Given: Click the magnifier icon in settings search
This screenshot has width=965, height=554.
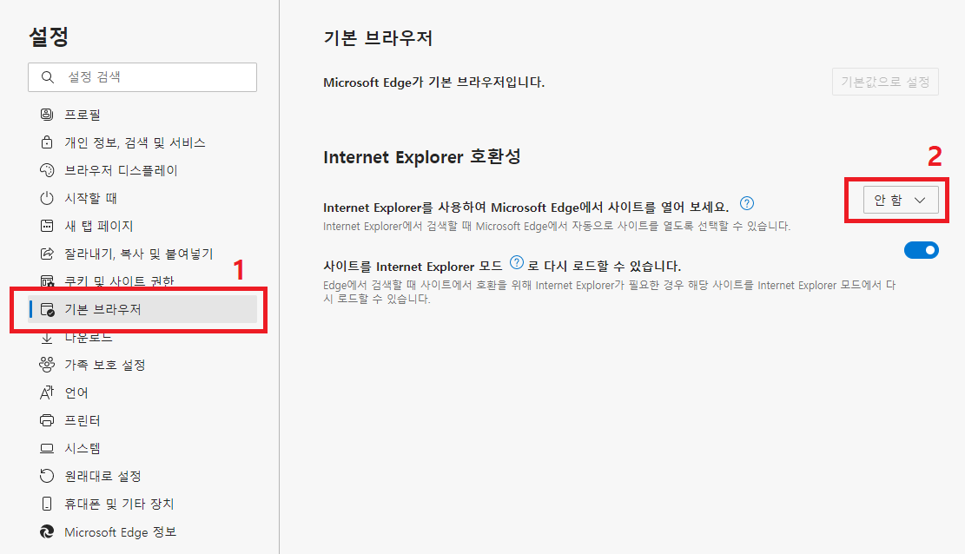Looking at the screenshot, I should tap(48, 77).
